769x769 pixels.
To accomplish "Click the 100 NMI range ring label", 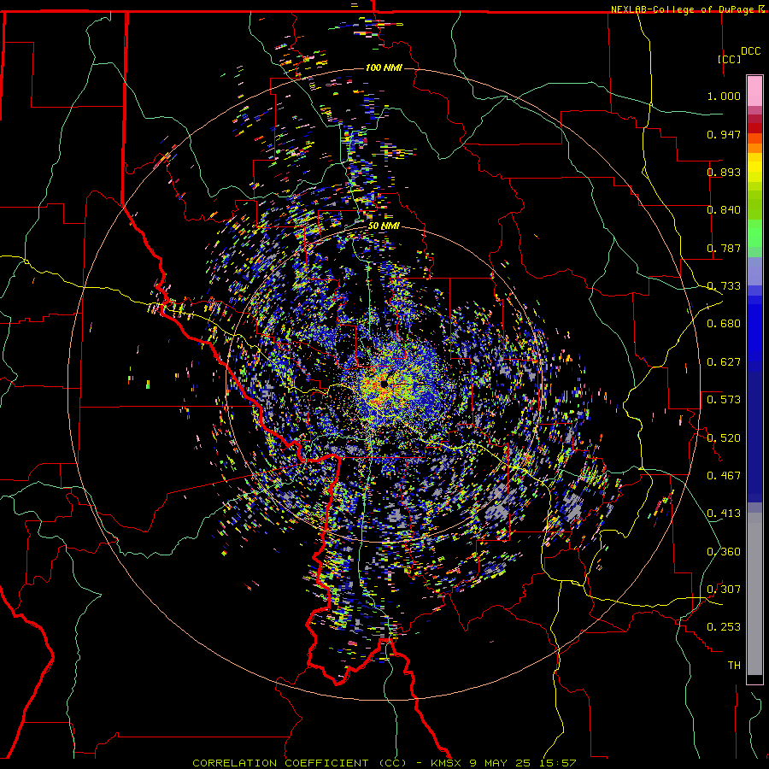I will 384,68.
